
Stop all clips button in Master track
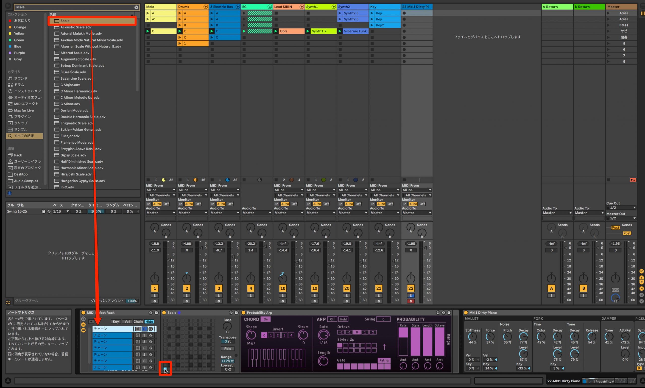[633, 180]
